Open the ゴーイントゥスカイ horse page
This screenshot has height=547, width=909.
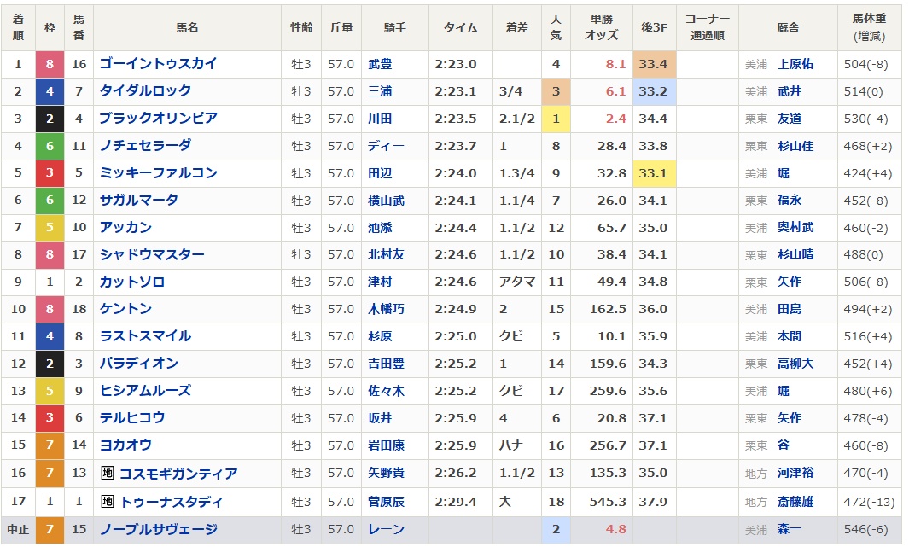[x=158, y=64]
